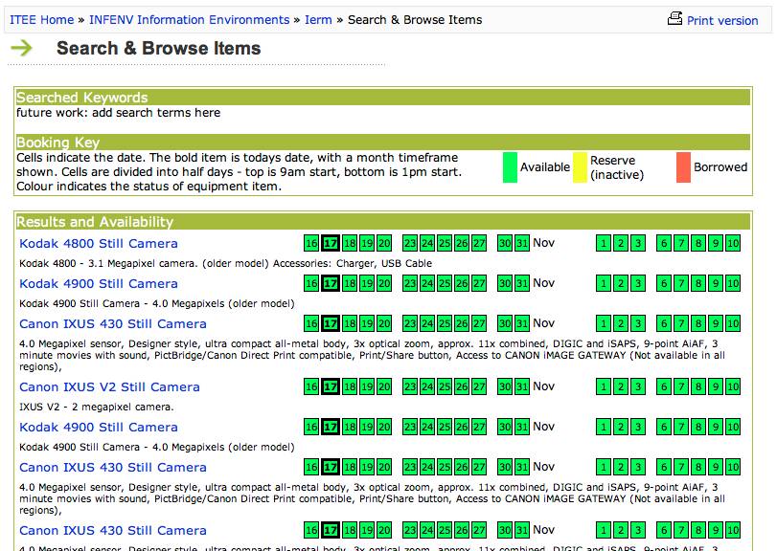Image resolution: width=777 pixels, height=551 pixels.
Task: Choose date 25 in Kodak 4800 row
Action: tap(445, 243)
